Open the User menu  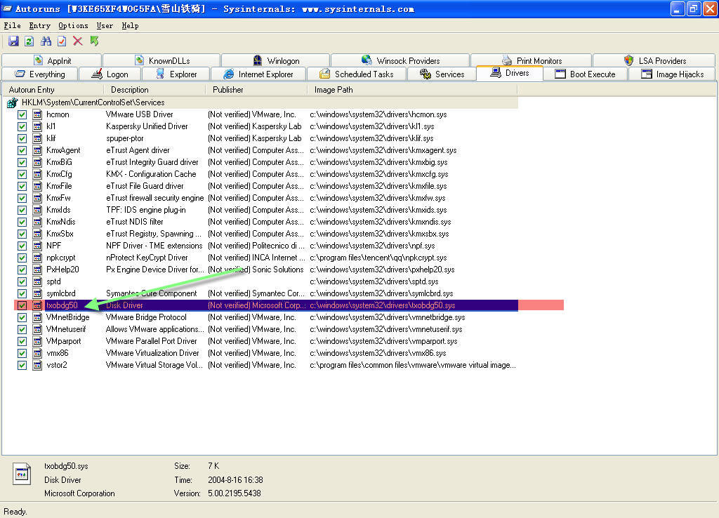[105, 26]
